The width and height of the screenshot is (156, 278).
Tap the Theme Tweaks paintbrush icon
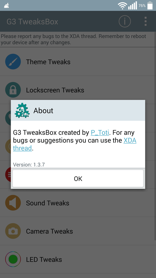(x=13, y=62)
